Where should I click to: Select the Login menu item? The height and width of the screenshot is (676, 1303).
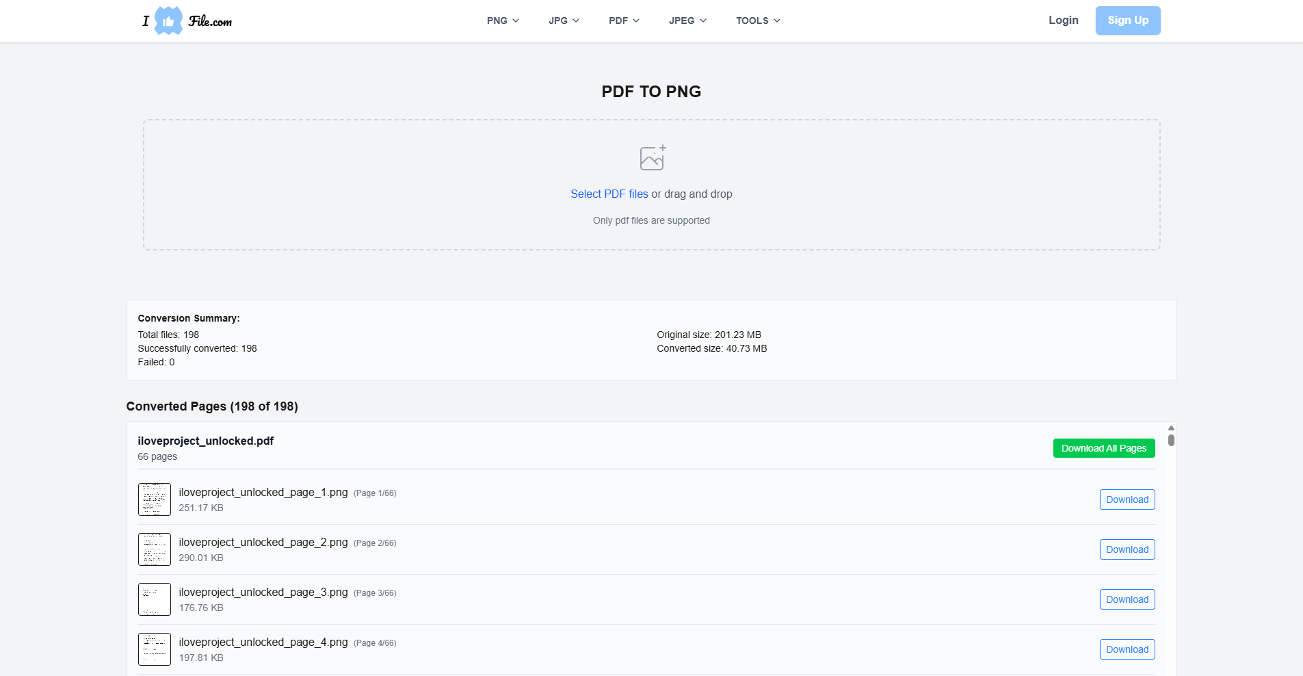1062,21
